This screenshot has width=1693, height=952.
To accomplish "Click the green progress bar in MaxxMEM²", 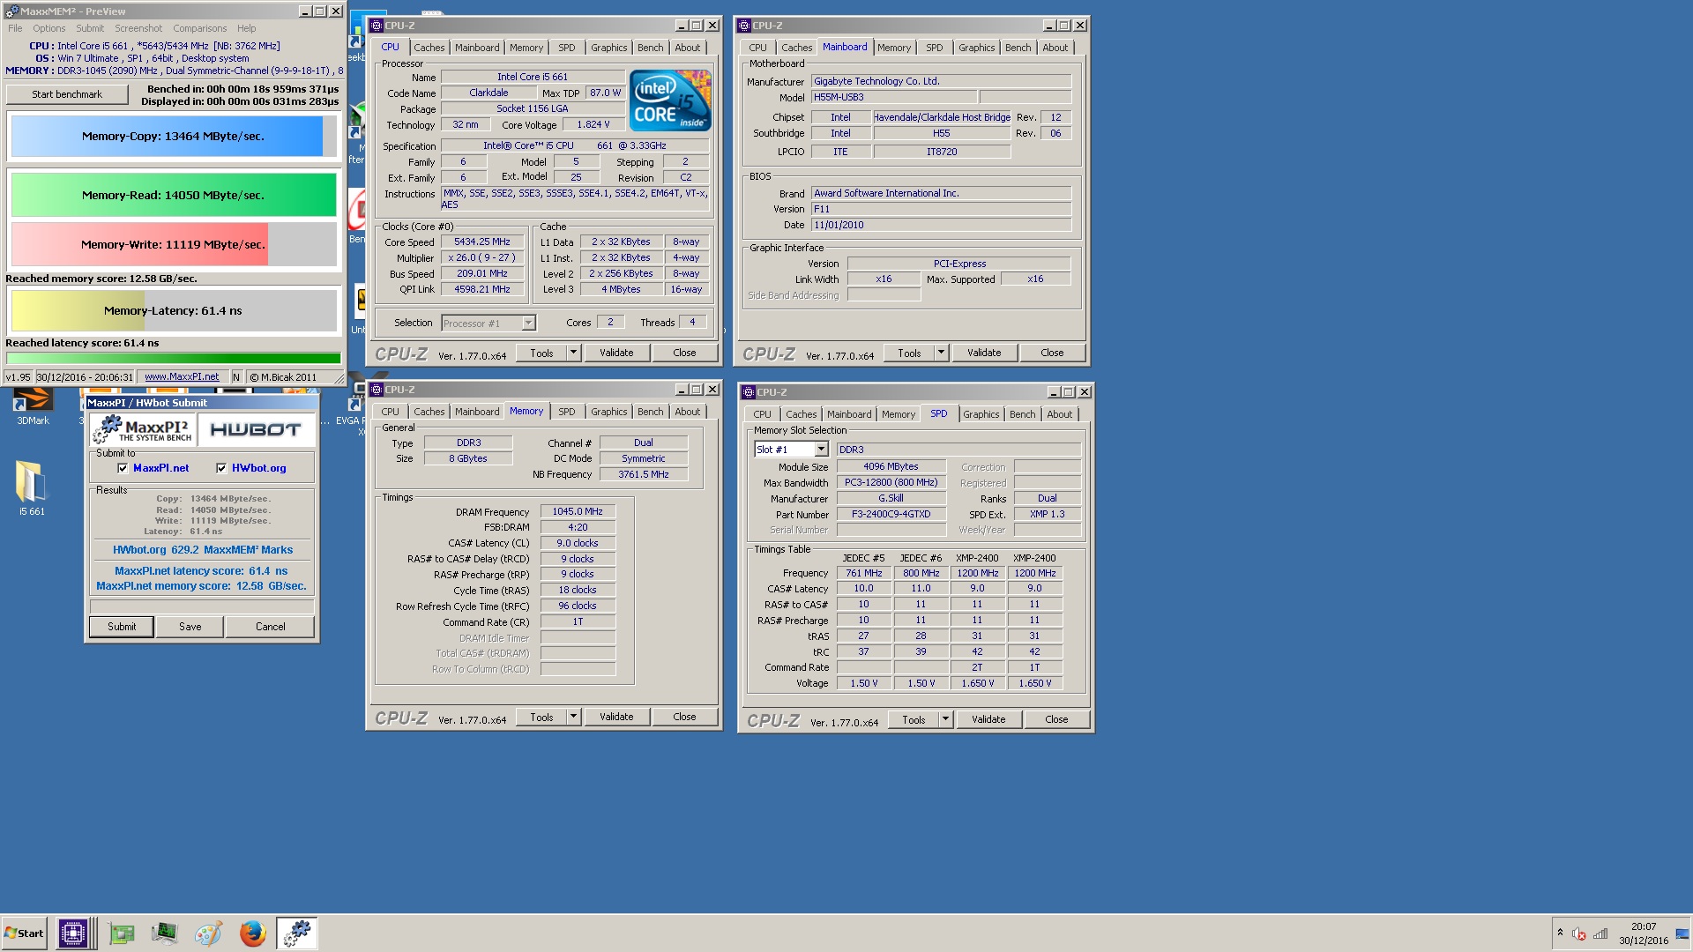I will pos(173,358).
